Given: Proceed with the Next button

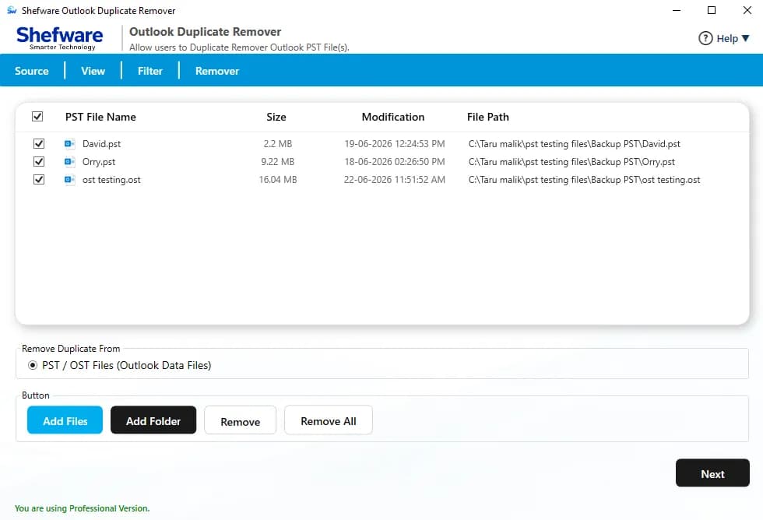Looking at the screenshot, I should (x=712, y=473).
